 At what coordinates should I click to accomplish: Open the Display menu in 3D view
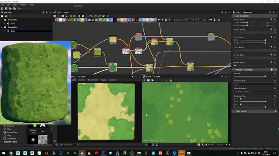104,80
